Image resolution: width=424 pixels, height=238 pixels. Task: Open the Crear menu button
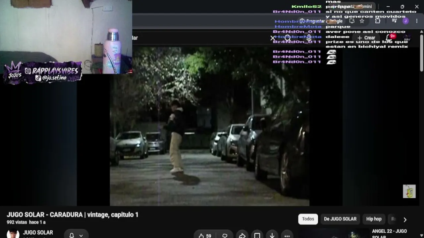pos(366,38)
